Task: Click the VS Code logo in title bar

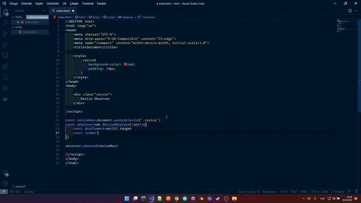Action: [x=4, y=3]
